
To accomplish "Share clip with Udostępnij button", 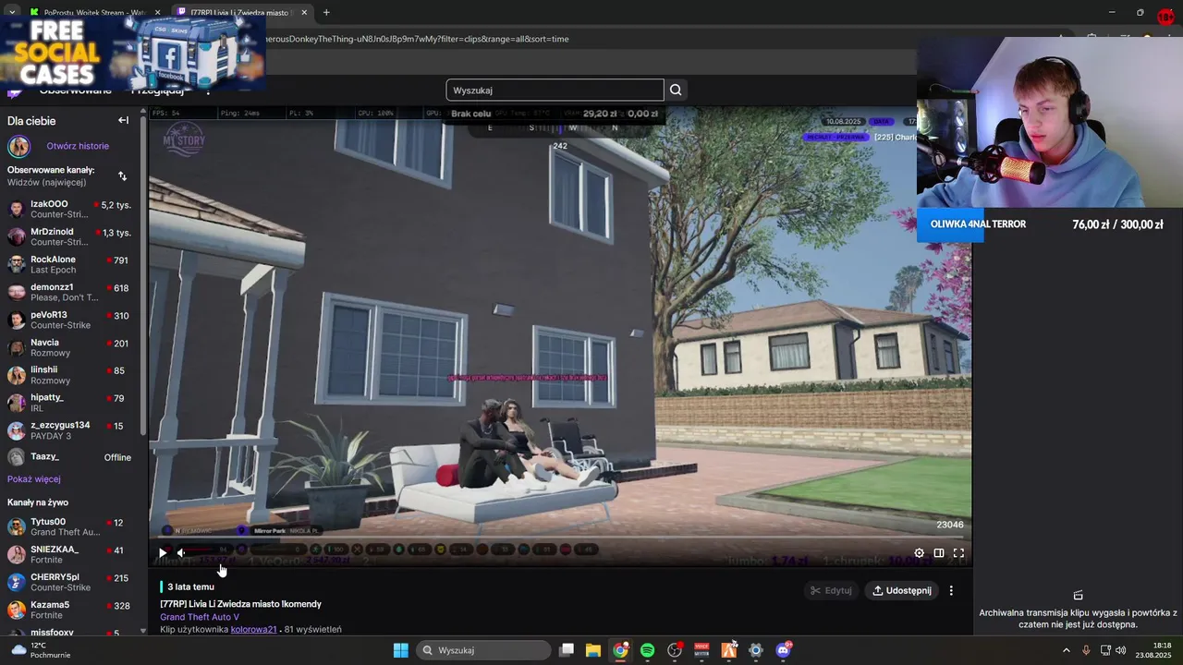I will point(902,590).
